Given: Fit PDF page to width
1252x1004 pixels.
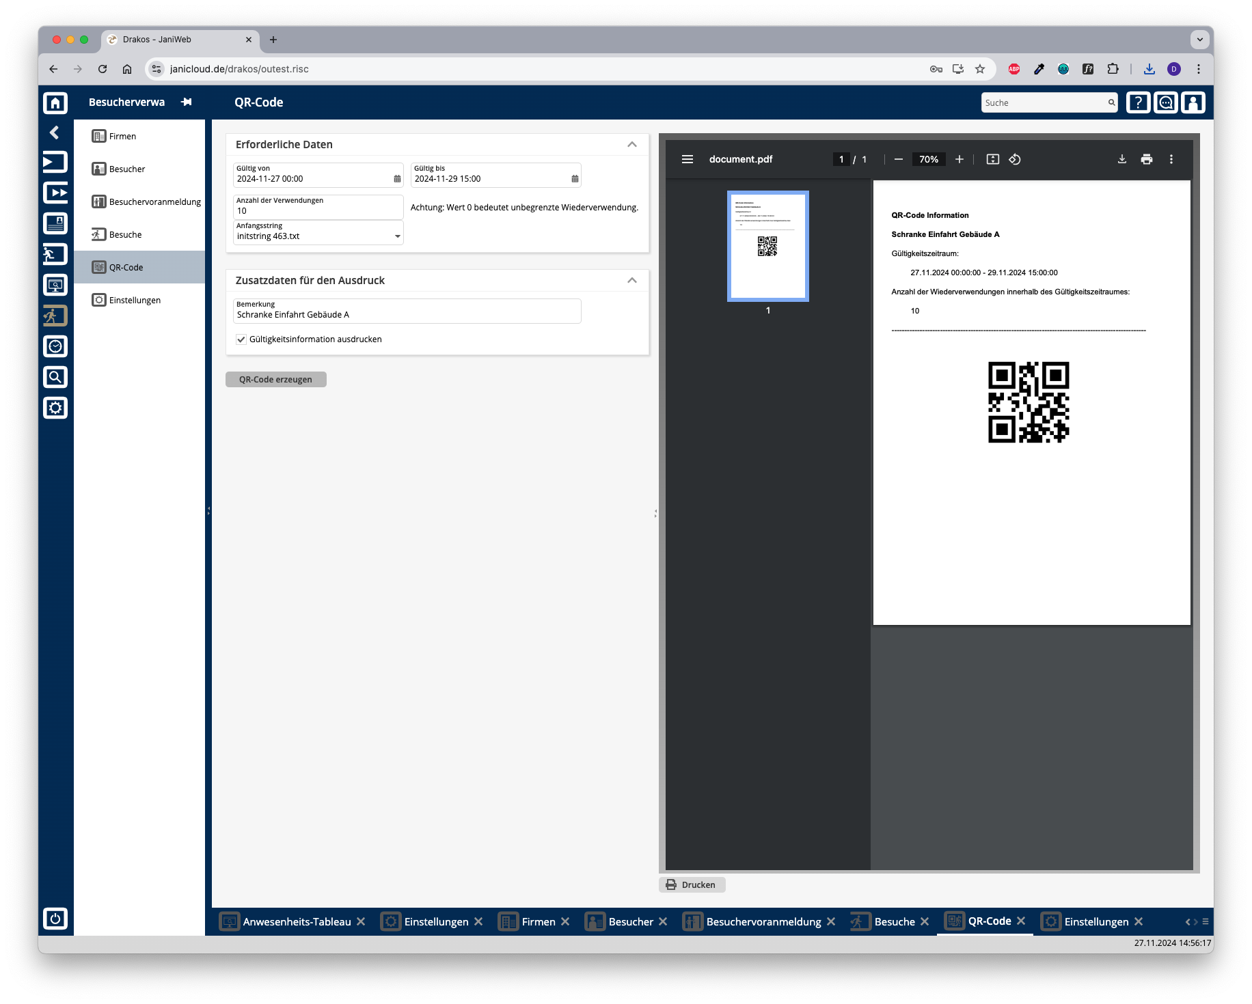Looking at the screenshot, I should tap(993, 159).
